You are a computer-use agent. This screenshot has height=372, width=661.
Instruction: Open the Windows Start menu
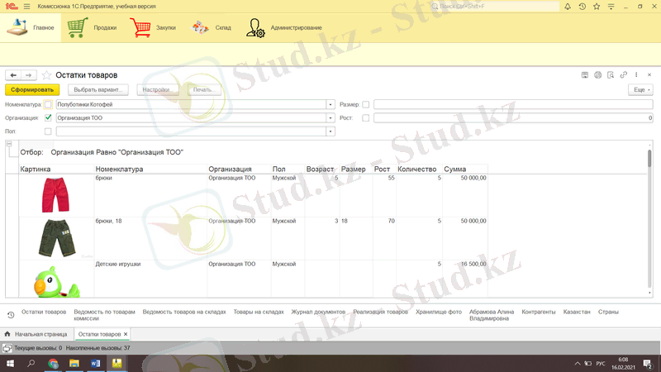click(x=10, y=363)
